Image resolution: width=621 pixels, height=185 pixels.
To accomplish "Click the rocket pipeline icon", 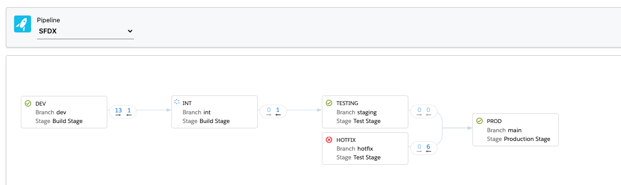I will point(22,24).
